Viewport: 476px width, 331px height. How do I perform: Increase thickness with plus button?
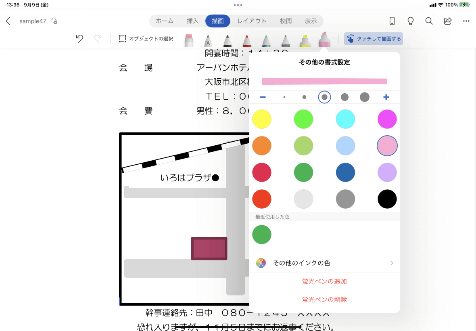coord(386,97)
